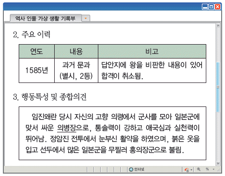The width and height of the screenshot is (225, 176).
Task: Select the 역사 인물 가상 생활 기록부 tab
Action: point(46,18)
